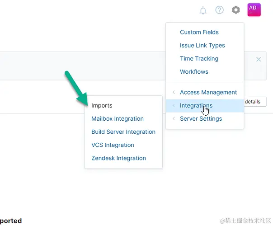Image resolution: width=273 pixels, height=226 pixels.
Task: Open the help question mark menu
Action: point(219,10)
